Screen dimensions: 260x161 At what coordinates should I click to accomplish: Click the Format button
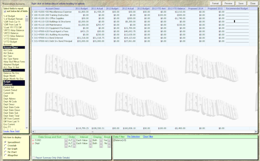(215, 3)
